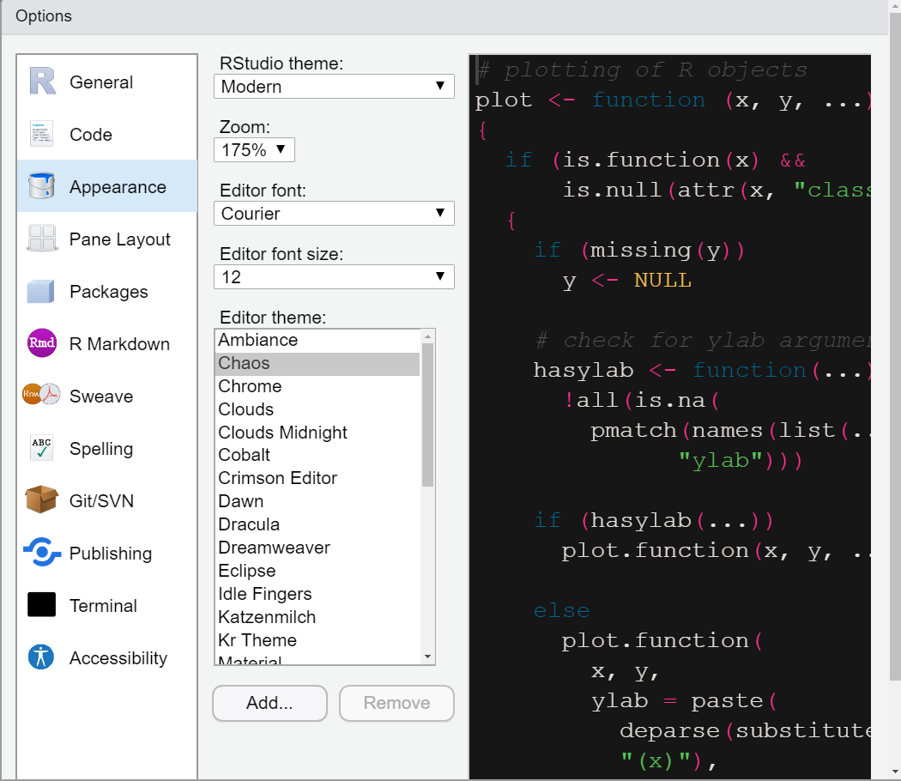The width and height of the screenshot is (901, 781).
Task: Click the Accessibility person icon
Action: (41, 657)
